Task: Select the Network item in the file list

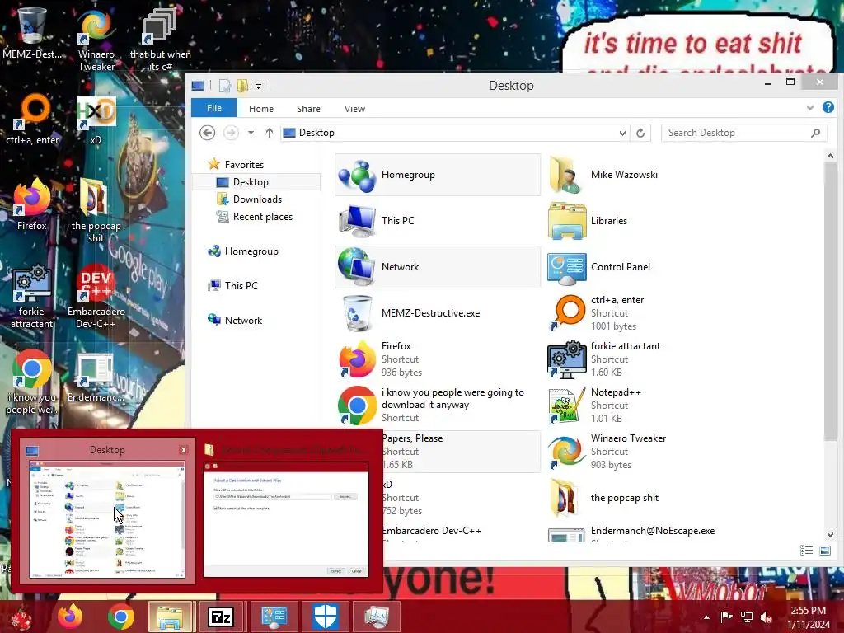Action: (x=438, y=267)
